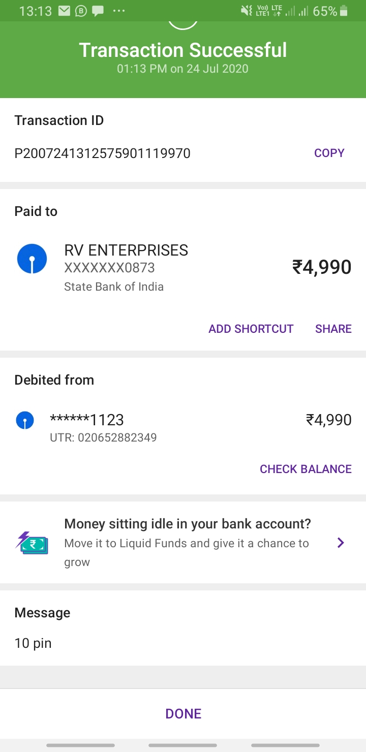366x752 pixels.
Task: Check balance of debited account
Action: (x=306, y=469)
